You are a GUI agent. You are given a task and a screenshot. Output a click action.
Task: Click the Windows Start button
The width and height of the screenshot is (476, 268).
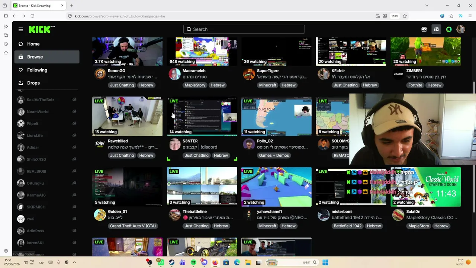click(325, 262)
